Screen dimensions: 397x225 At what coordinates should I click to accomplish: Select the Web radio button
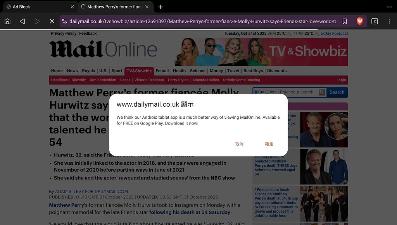click(x=268, y=92)
